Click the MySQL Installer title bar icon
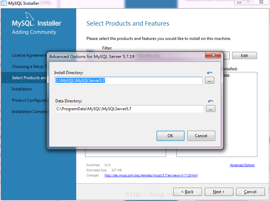Viewport: 270px width, 201px height. pyautogui.click(x=4, y=3)
